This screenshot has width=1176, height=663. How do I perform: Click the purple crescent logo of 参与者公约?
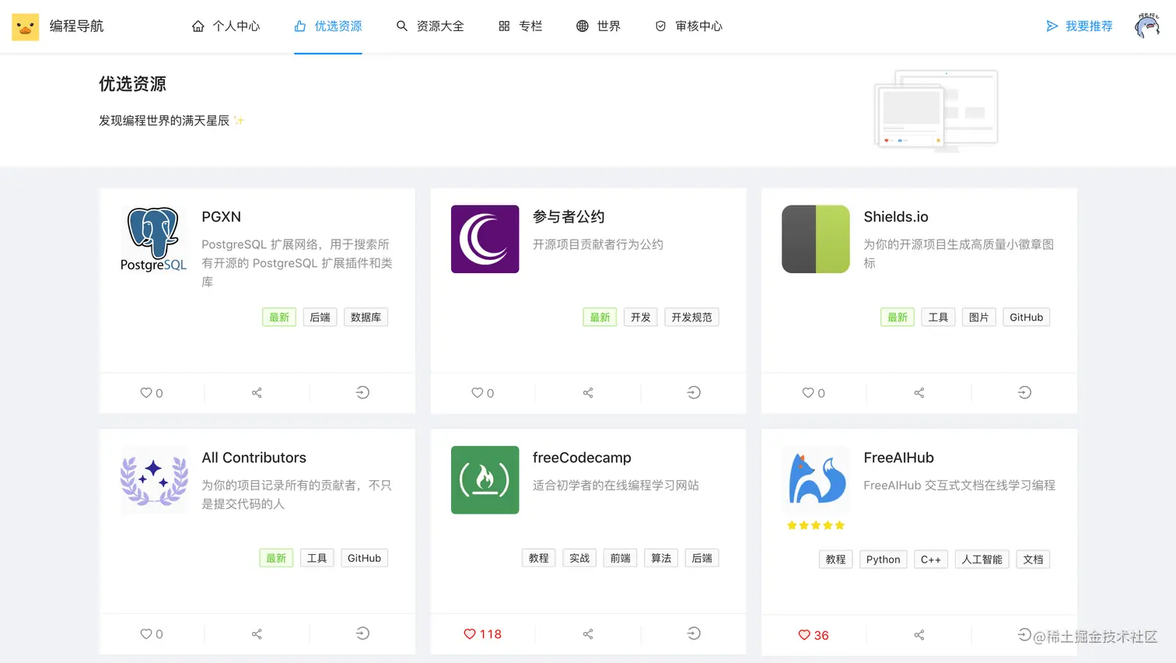pos(485,239)
